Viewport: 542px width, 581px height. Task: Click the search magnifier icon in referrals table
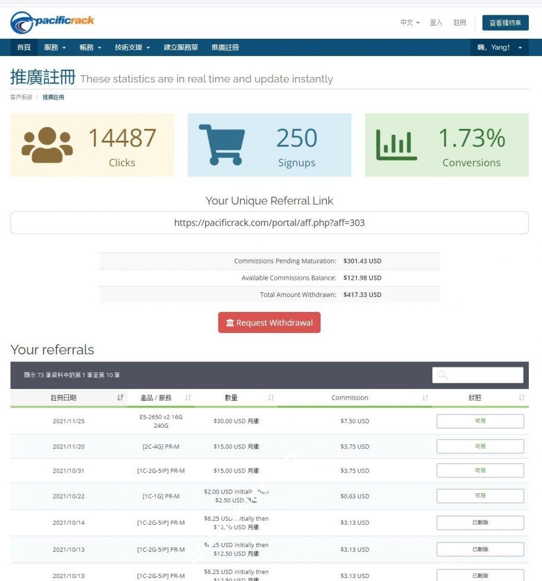coord(442,375)
